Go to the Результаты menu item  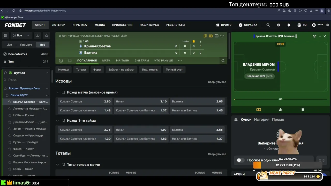[x=175, y=25]
